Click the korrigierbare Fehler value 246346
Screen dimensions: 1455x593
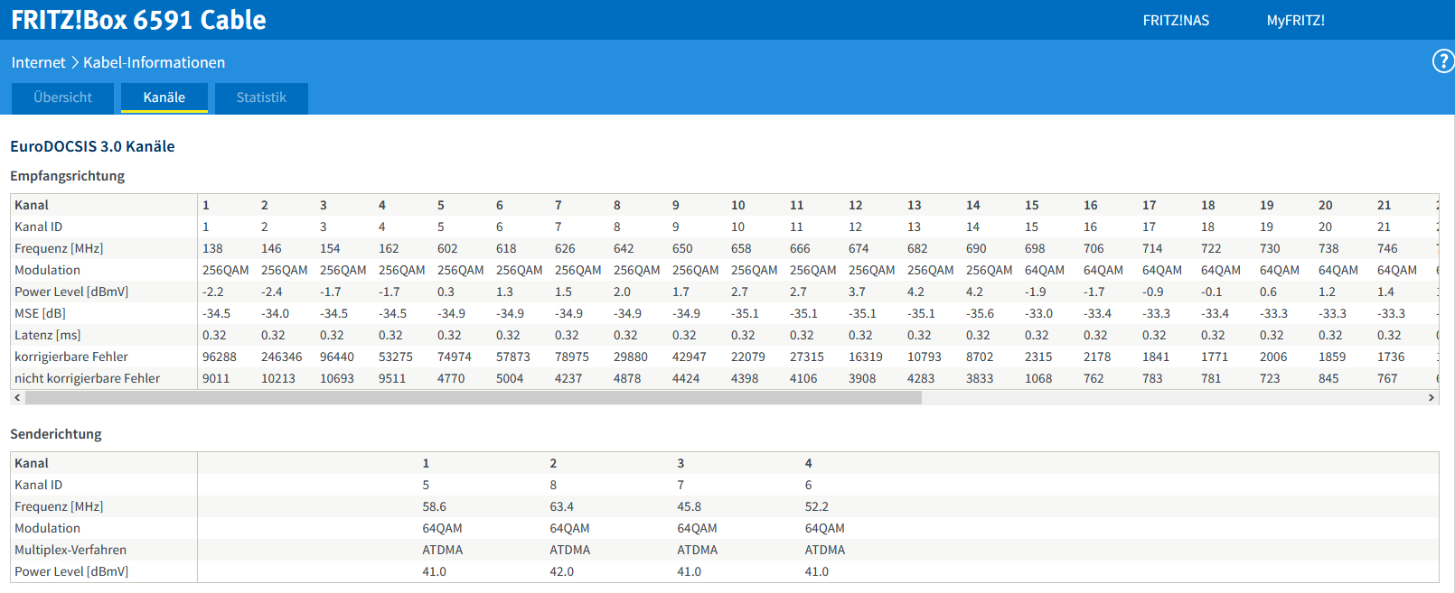coord(282,357)
